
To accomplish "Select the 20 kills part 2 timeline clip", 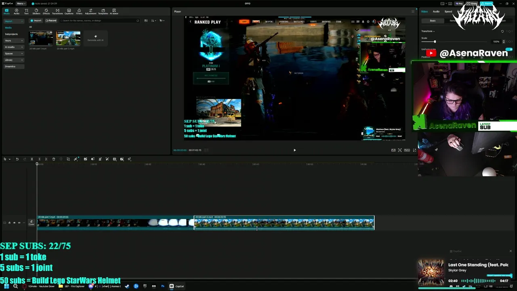I will coord(284,223).
